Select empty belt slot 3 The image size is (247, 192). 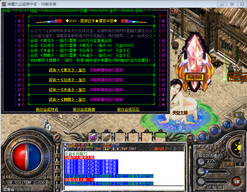point(119,137)
